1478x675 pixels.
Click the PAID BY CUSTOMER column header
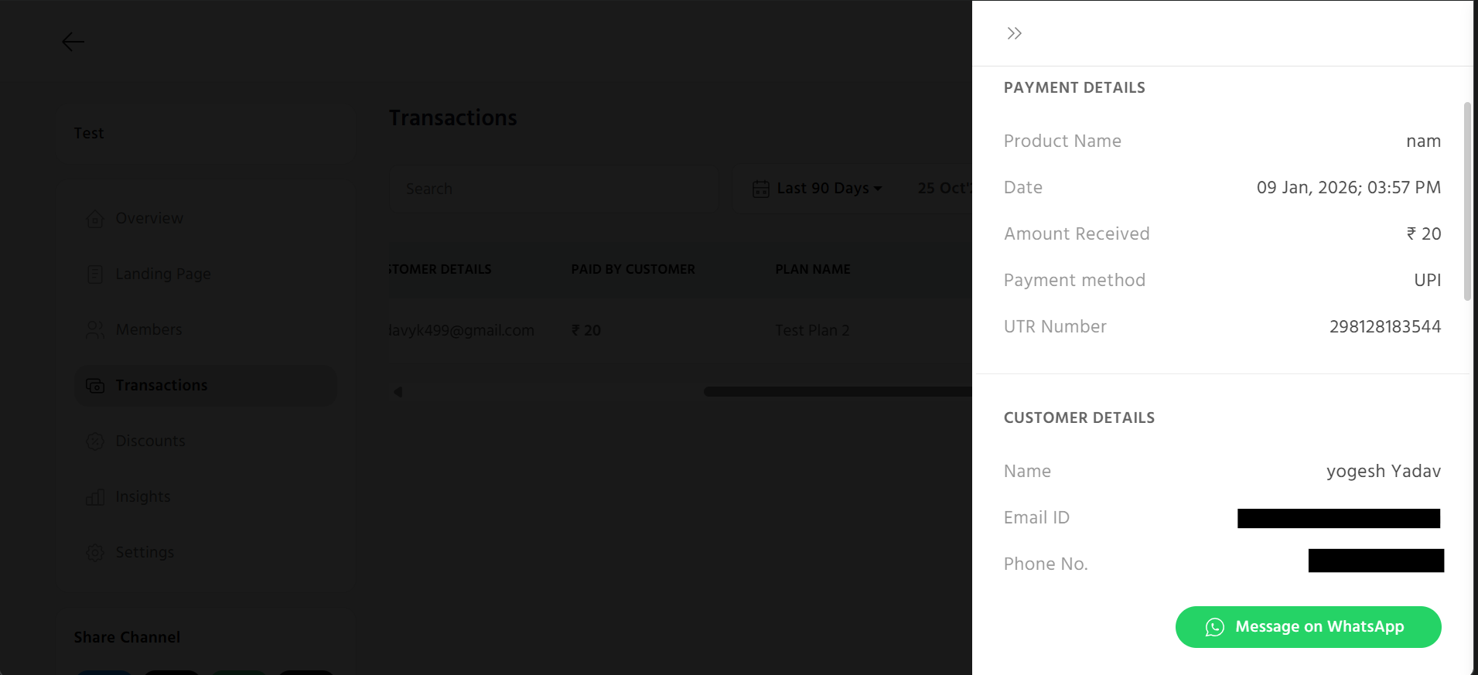pos(633,269)
